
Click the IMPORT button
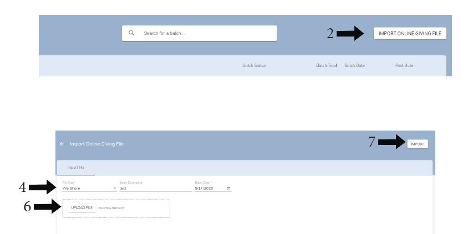pos(418,144)
